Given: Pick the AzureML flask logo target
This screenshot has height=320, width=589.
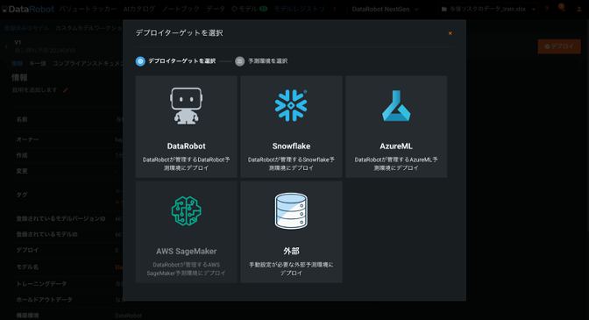Looking at the screenshot, I should coord(396,126).
